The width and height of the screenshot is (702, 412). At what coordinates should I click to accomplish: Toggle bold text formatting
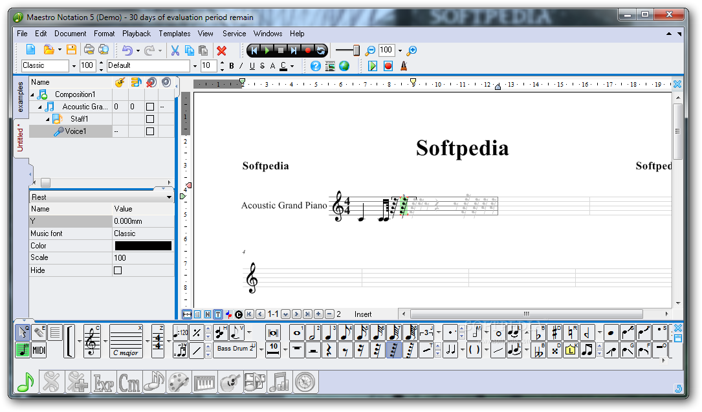pos(232,66)
